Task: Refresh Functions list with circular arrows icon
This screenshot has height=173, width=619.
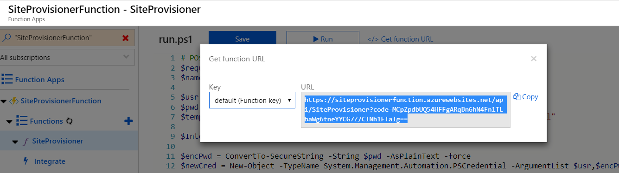Action: click(70, 121)
